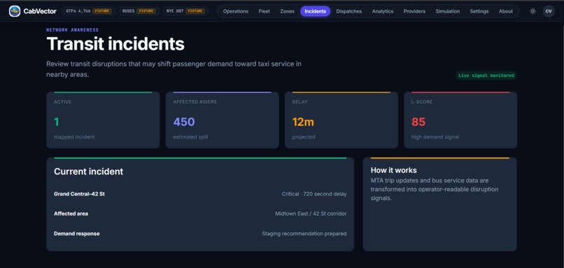
Task: Open the About tab
Action: point(506,11)
